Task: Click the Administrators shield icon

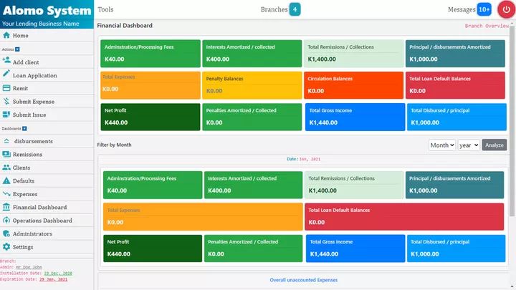Action: (6, 233)
